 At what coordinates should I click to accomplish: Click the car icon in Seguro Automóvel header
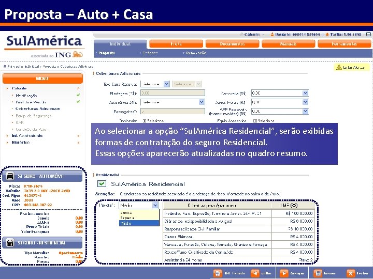[x=10, y=176]
